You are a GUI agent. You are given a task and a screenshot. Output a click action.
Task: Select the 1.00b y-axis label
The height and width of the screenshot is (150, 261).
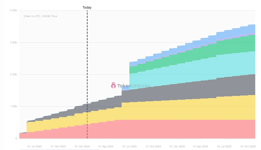tap(13, 106)
